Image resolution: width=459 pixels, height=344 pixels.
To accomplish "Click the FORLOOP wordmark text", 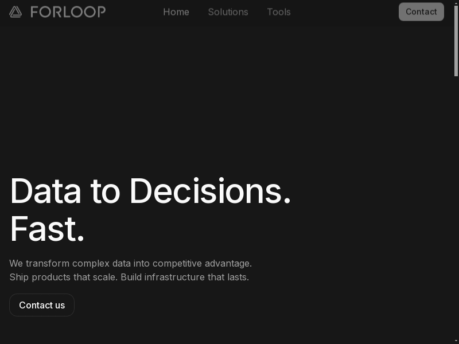I will pyautogui.click(x=68, y=11).
